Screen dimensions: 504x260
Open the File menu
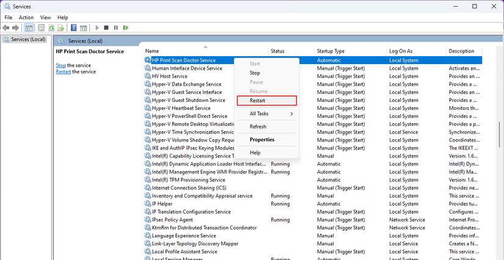(9, 18)
